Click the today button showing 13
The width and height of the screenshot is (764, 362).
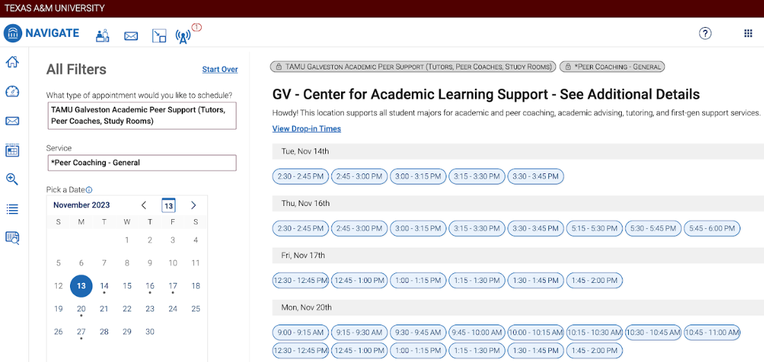tap(168, 205)
